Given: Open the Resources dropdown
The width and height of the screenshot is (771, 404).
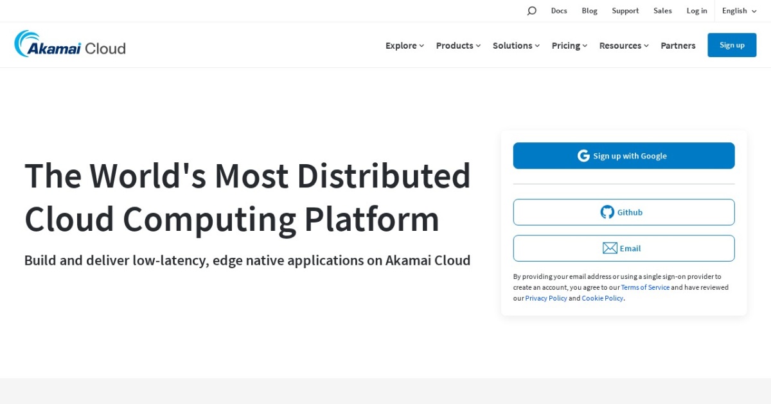Looking at the screenshot, I should click(x=623, y=45).
